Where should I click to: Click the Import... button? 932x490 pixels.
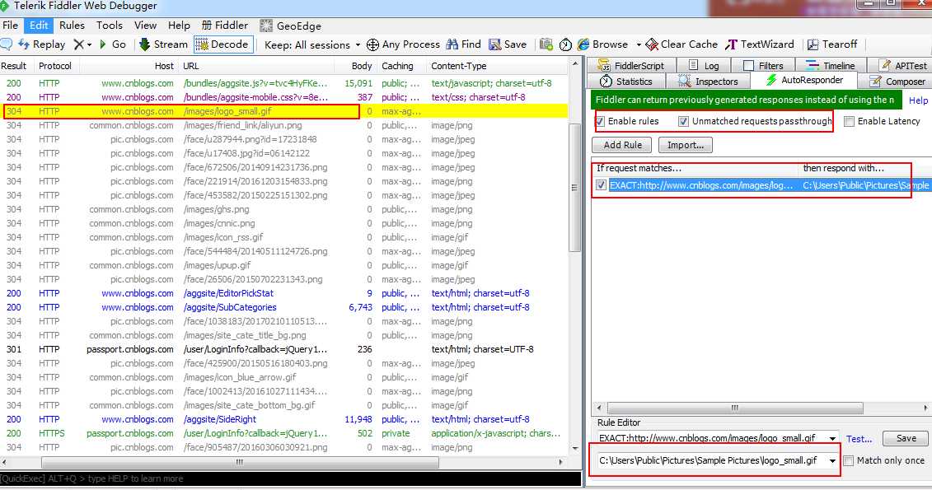click(x=686, y=145)
